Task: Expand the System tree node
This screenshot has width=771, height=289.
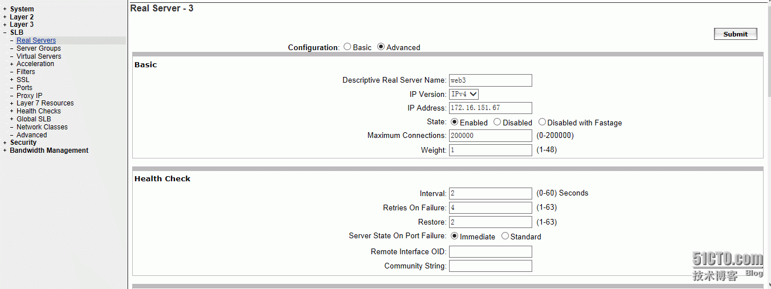Action: click(x=5, y=9)
